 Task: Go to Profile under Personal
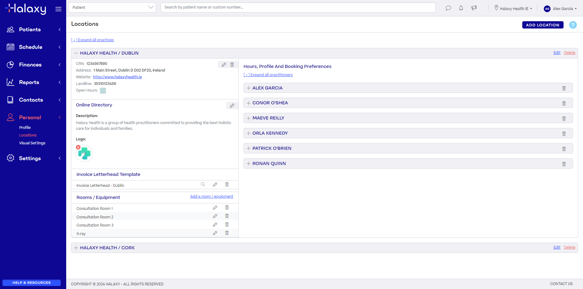[25, 128]
